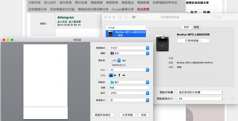This screenshot has width=238, height=121.
Task: Open the Google服務分享 forum link
Action: click(x=123, y=9)
